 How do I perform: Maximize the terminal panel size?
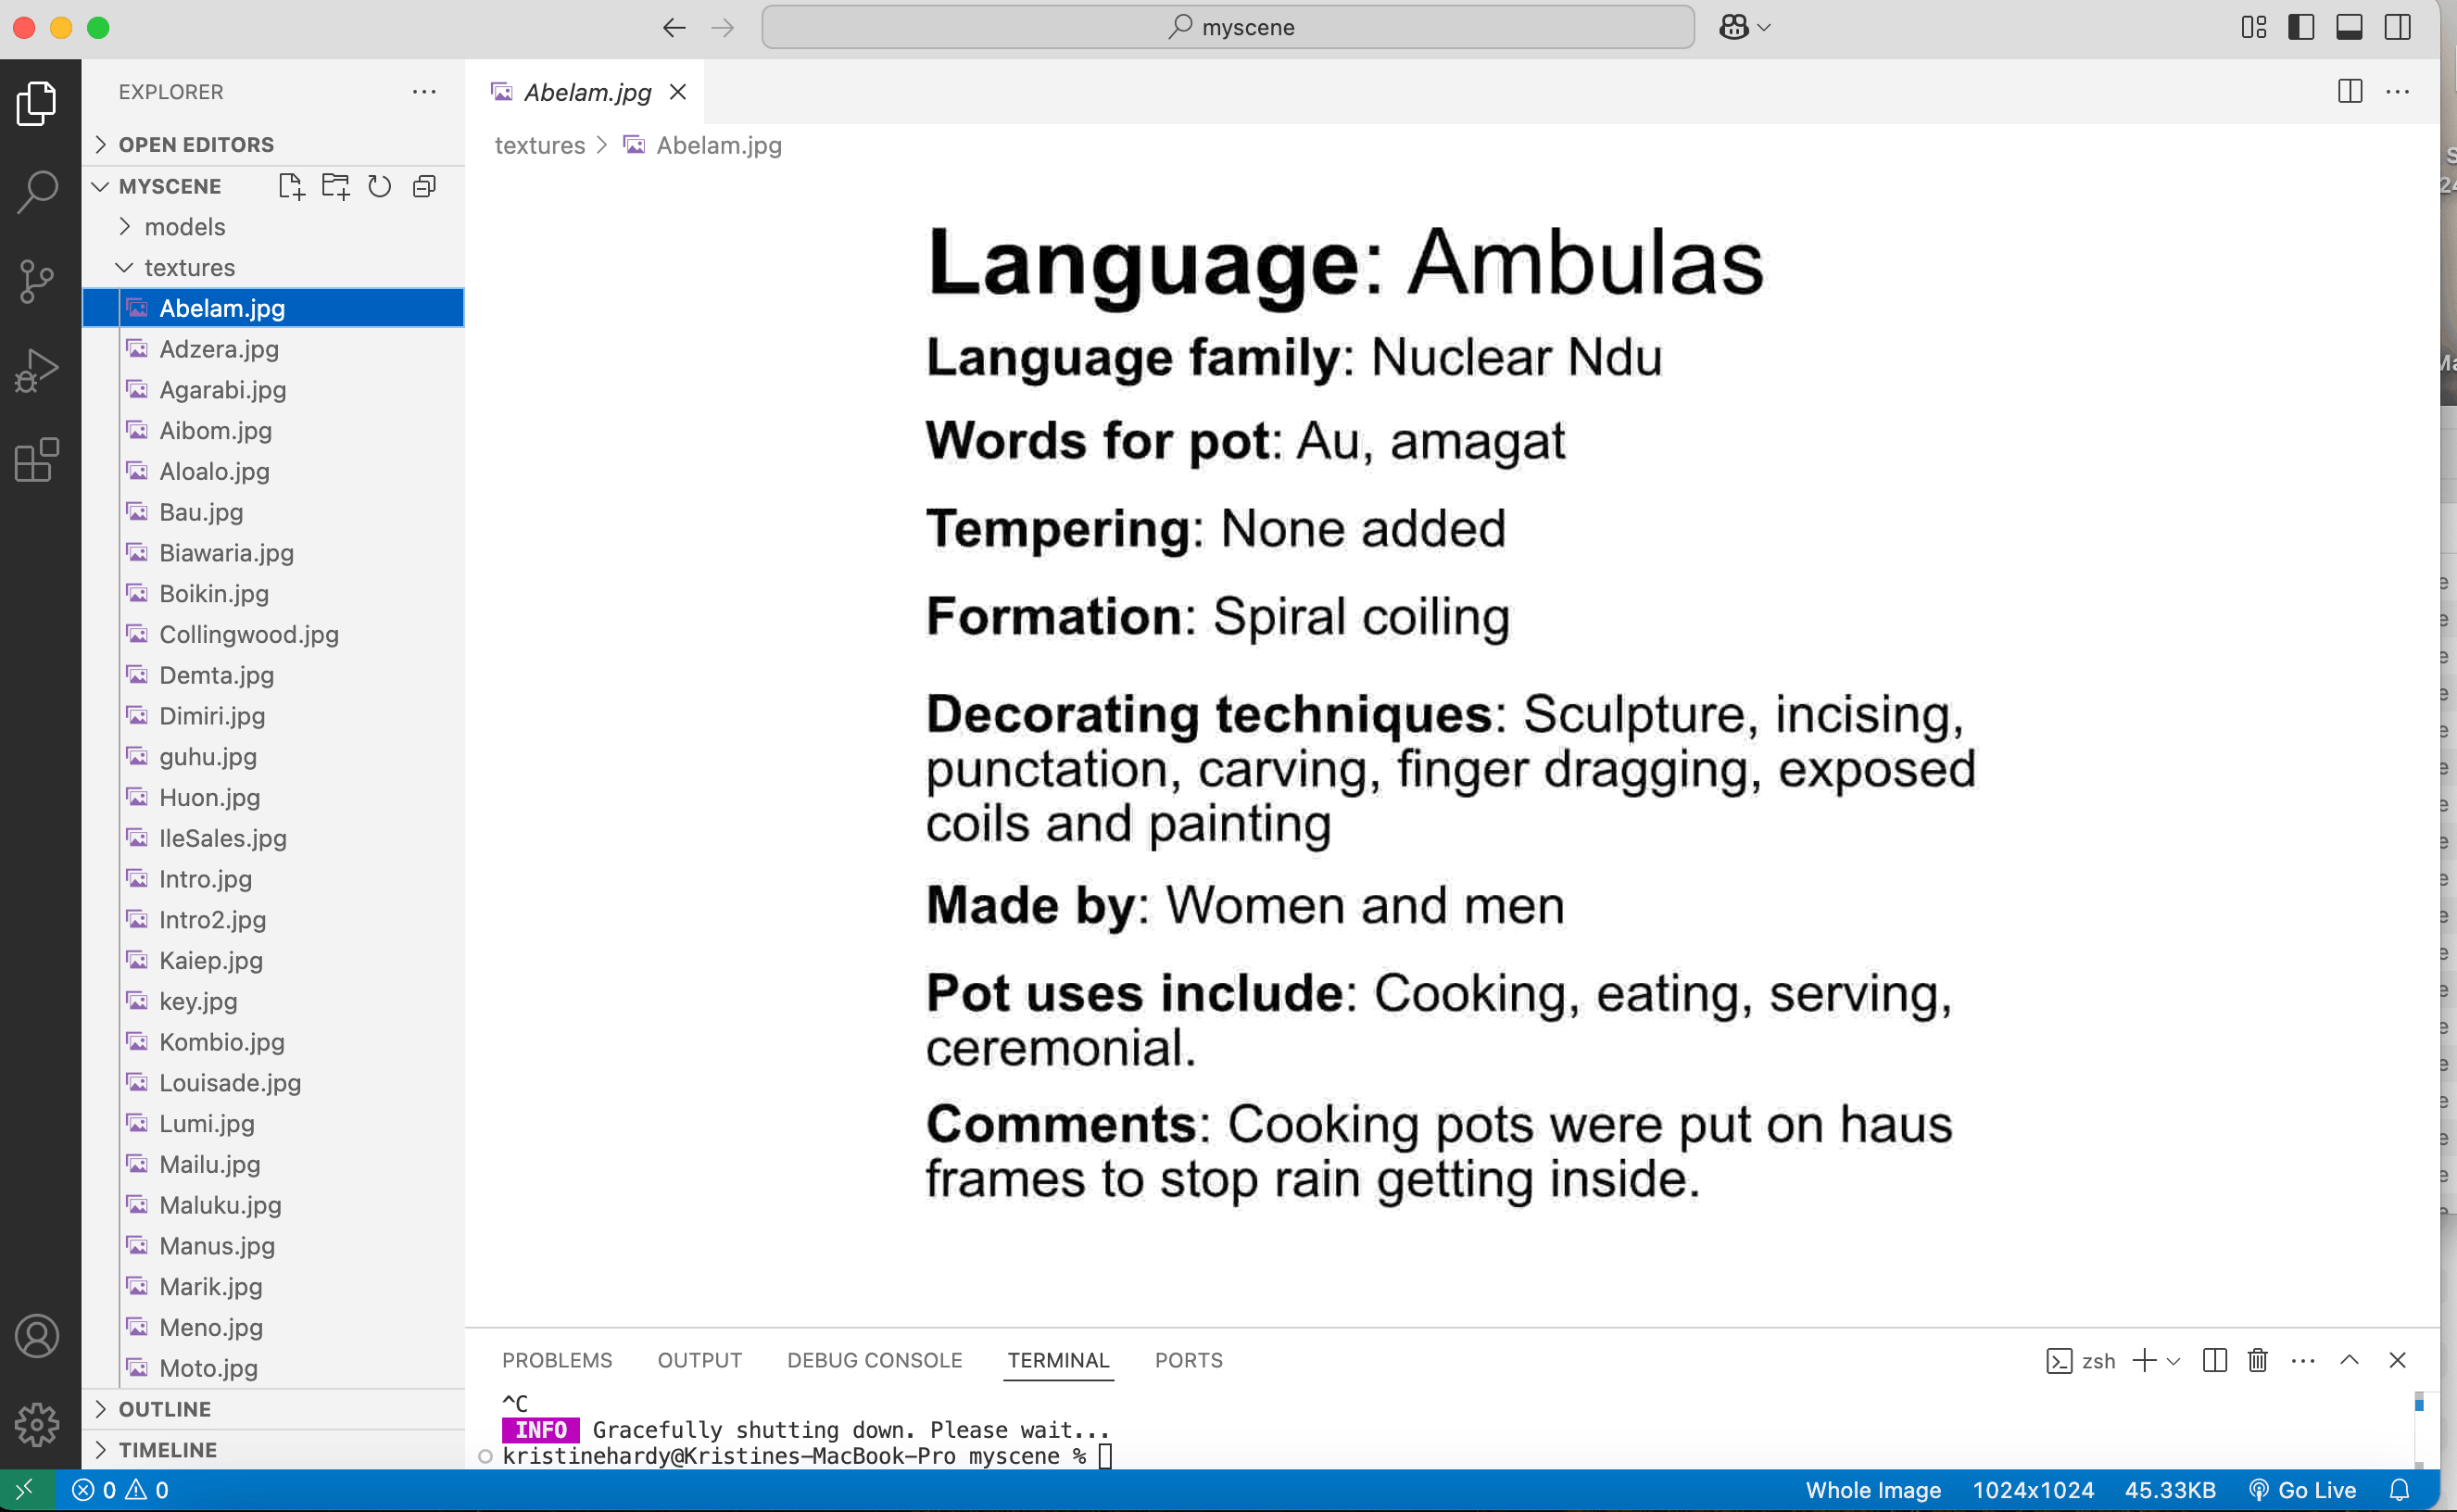2350,1360
